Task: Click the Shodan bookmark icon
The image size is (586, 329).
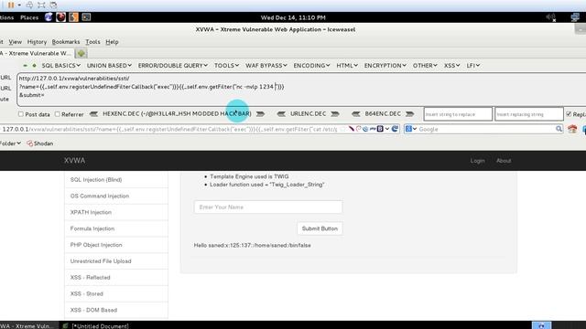Action: click(x=30, y=143)
